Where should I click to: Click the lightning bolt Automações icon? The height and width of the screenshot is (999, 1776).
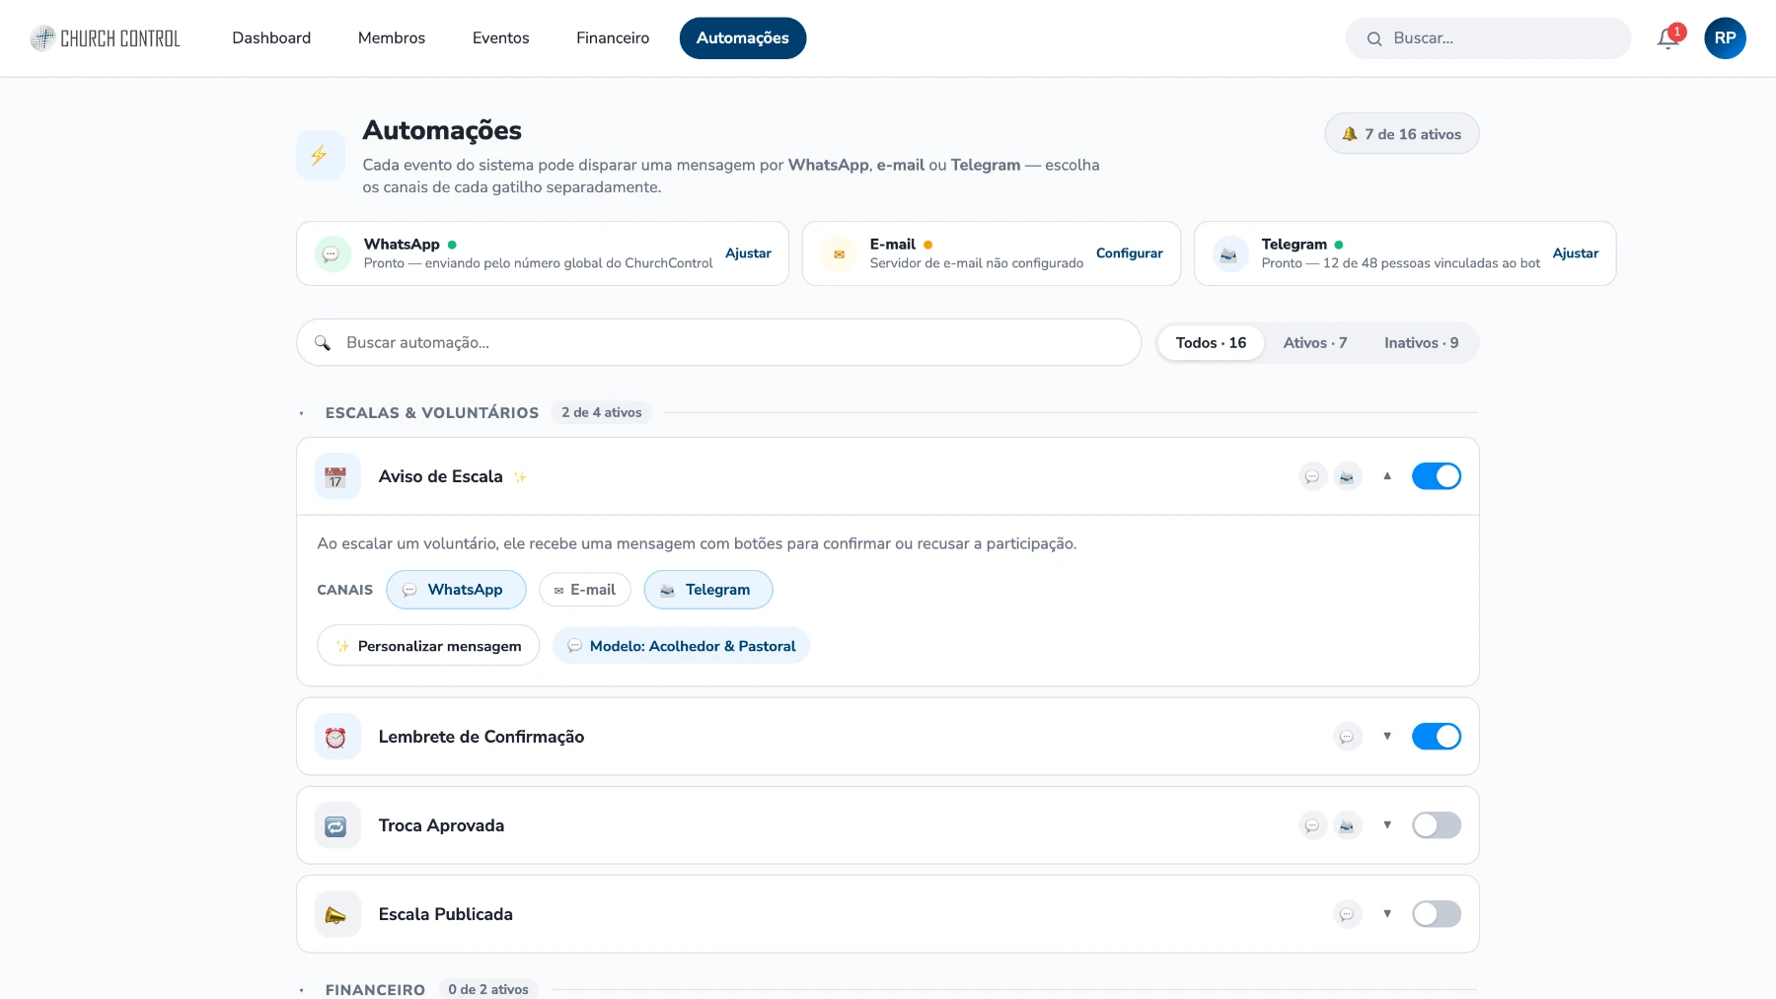pyautogui.click(x=320, y=156)
